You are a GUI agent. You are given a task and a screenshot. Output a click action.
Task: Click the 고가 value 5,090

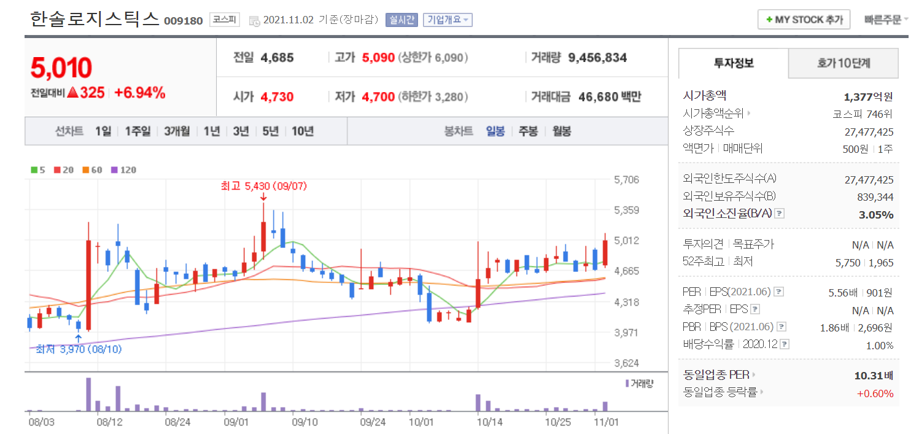point(378,58)
